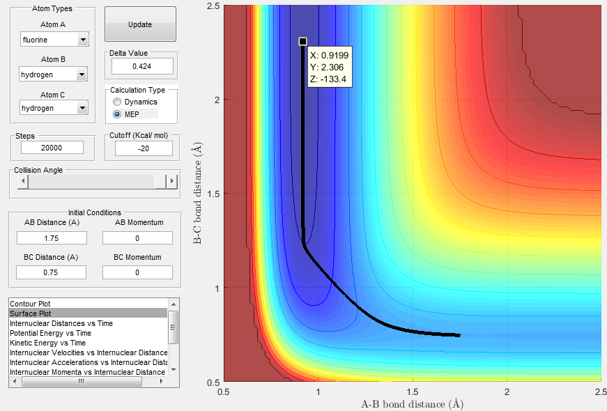Click the black data cursor marker
607x411 pixels.
pyautogui.click(x=302, y=41)
